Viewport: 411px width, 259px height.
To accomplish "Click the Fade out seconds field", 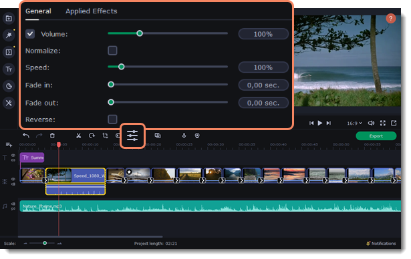I will click(x=263, y=103).
